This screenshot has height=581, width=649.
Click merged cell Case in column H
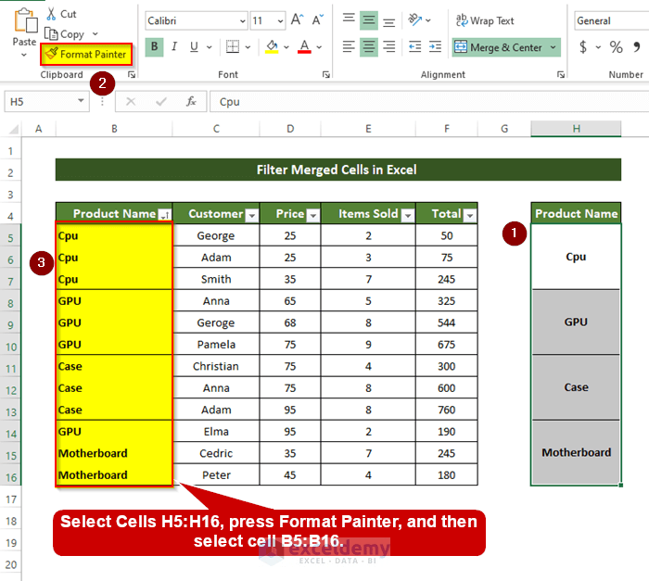coord(576,387)
